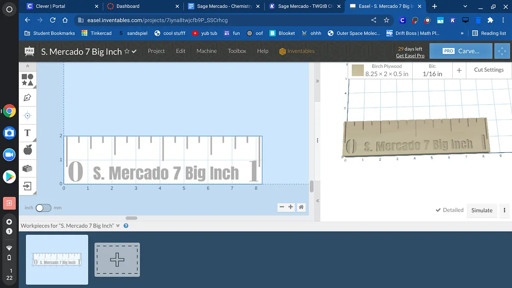512x288 pixels.
Task: Open the Edit menu
Action: click(180, 51)
